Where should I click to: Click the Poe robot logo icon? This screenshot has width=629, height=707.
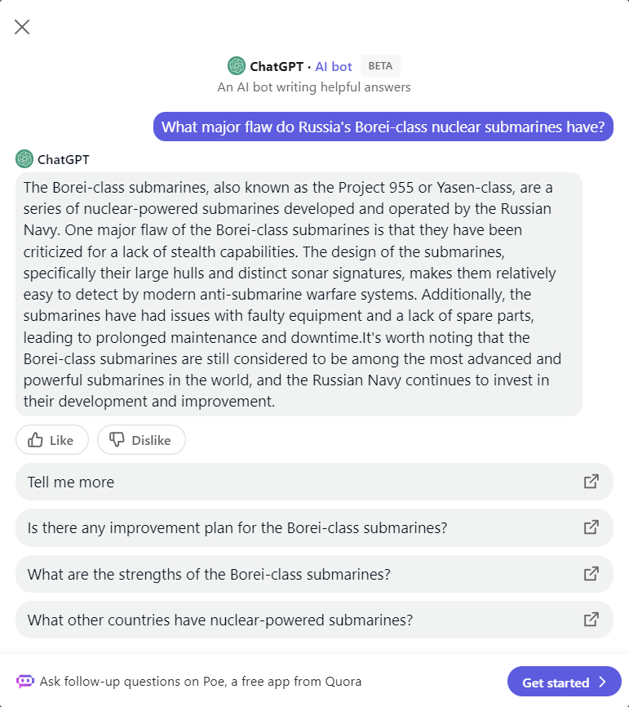coord(25,681)
